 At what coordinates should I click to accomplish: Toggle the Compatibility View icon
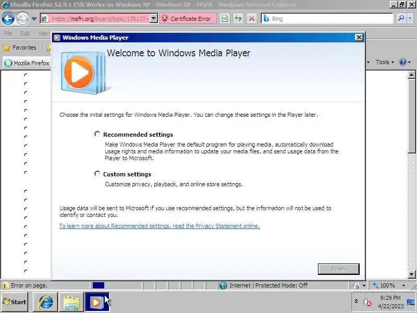[x=225, y=19]
